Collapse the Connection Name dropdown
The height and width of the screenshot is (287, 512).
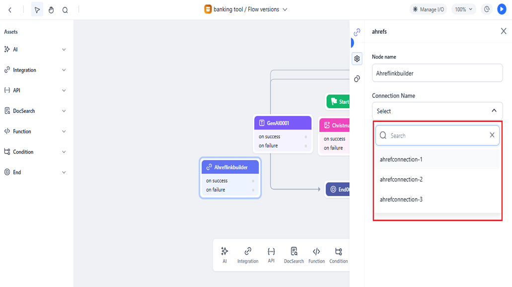[x=494, y=111]
